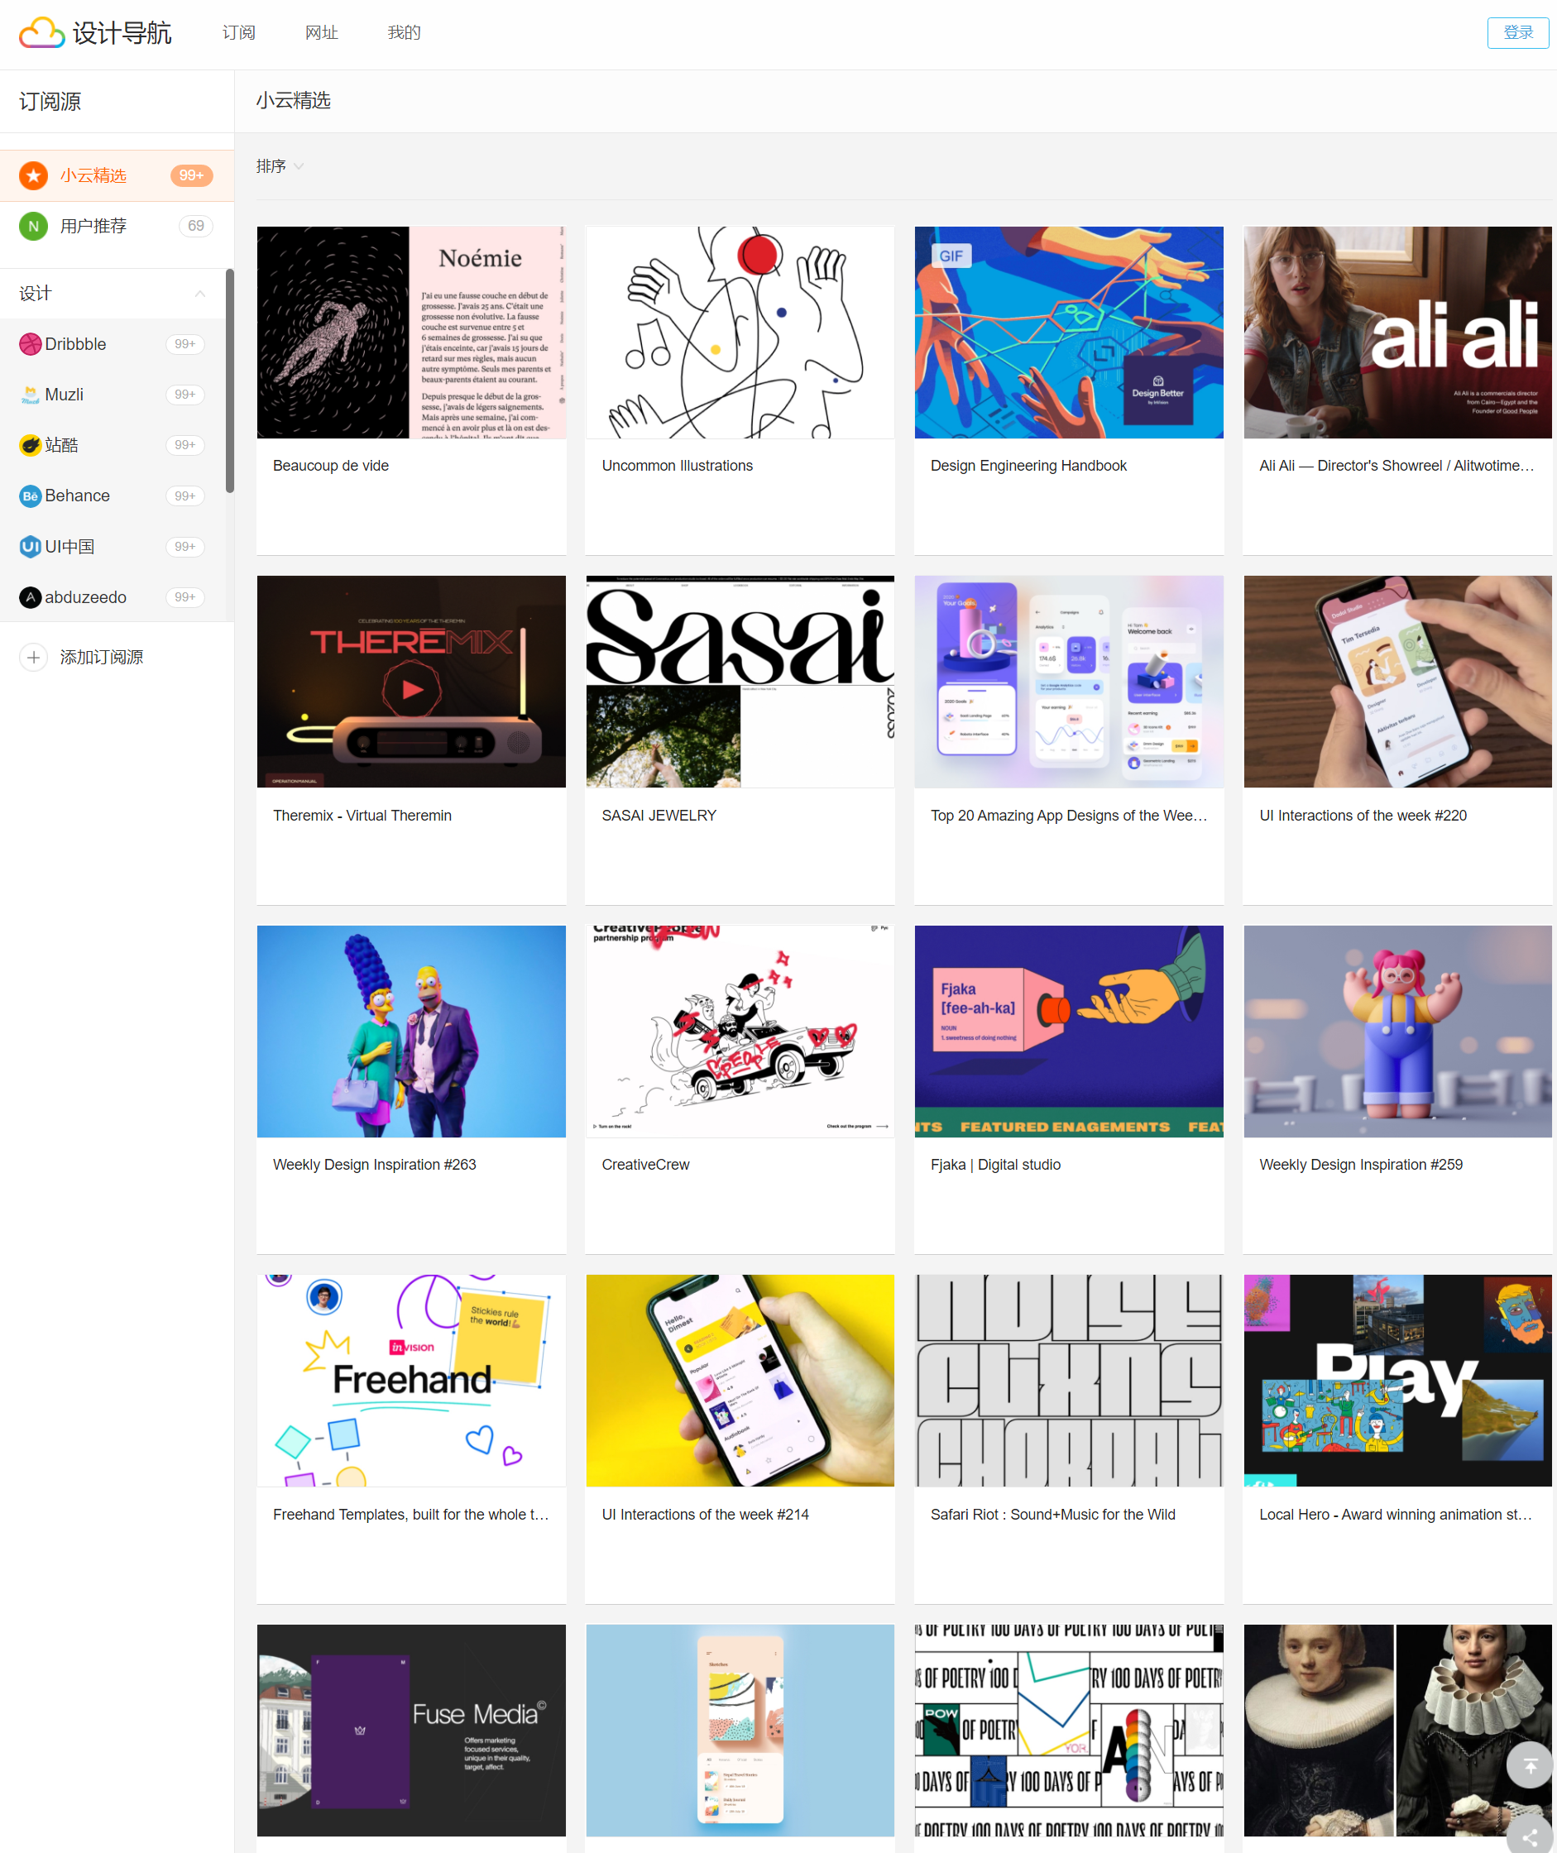Click the 3D character Inspiration #259 thumbnail
The image size is (1557, 1853).
tap(1397, 1032)
